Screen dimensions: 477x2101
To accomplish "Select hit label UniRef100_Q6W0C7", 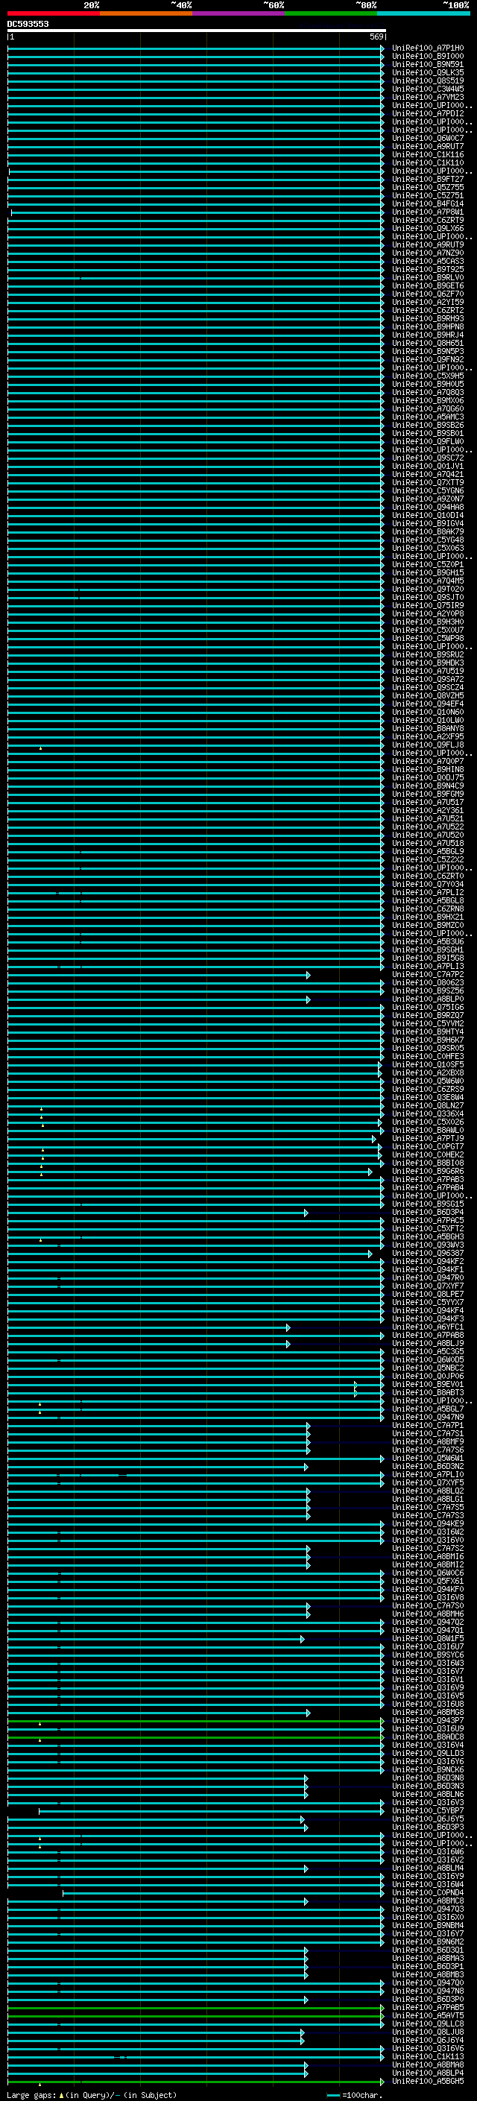I will tap(428, 138).
